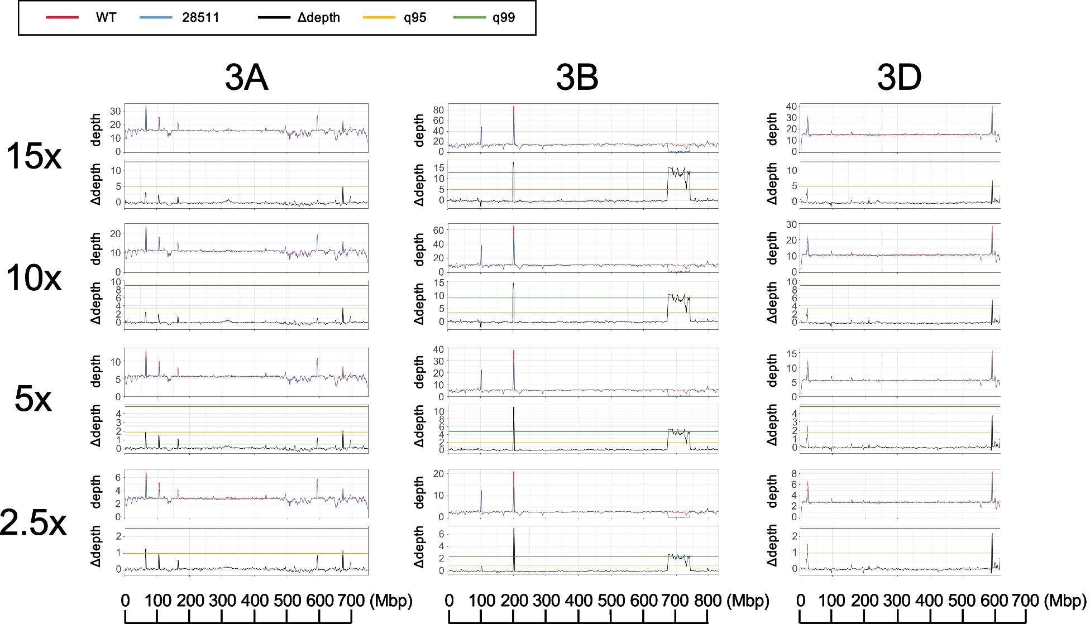Open the 15x depth plot for chromosome 3D
The width and height of the screenshot is (1090, 624).
tap(900, 128)
